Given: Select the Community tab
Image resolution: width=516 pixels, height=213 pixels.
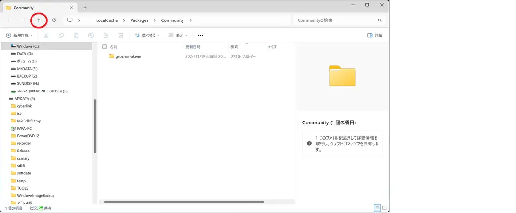Looking at the screenshot, I should pyautogui.click(x=39, y=8).
